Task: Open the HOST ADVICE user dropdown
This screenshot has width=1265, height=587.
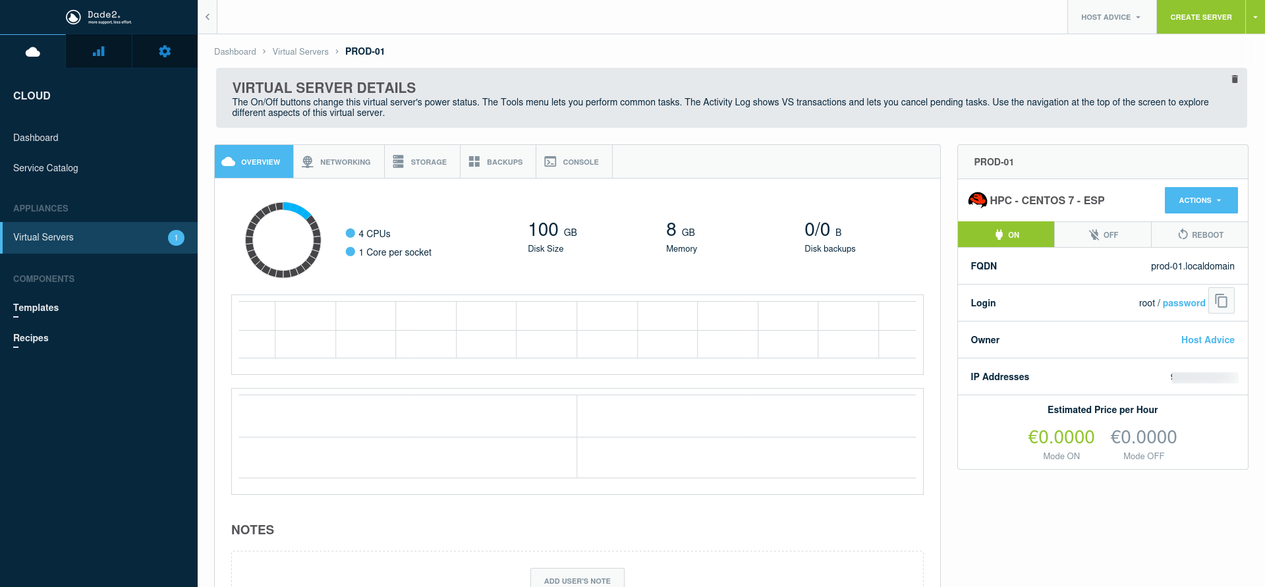Action: tap(1111, 17)
